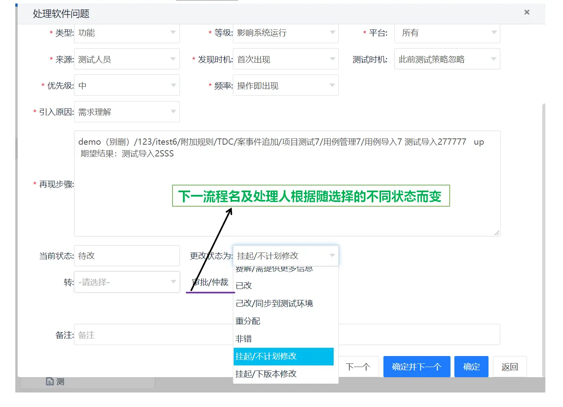Viewport: 563px width, 407px height.
Task: Click the dialog's vertical scrollbar
Action: pos(543,239)
